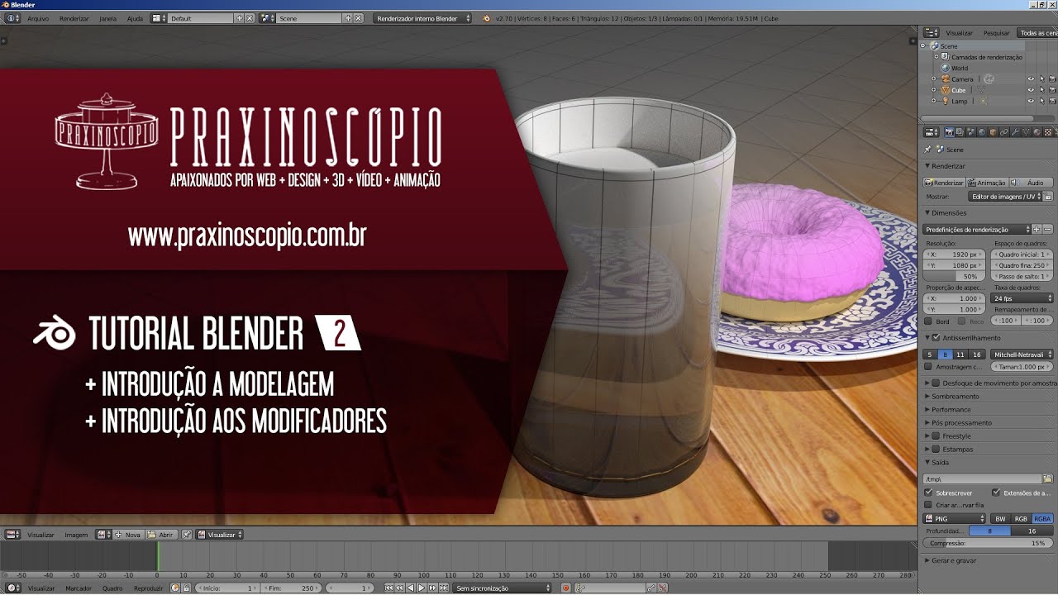Expand the Cube item in outliner
Viewport: 1058px width, 595px height.
click(934, 90)
